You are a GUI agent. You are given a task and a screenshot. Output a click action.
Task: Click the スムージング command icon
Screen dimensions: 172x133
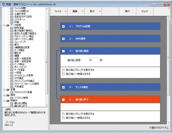tap(12, 42)
